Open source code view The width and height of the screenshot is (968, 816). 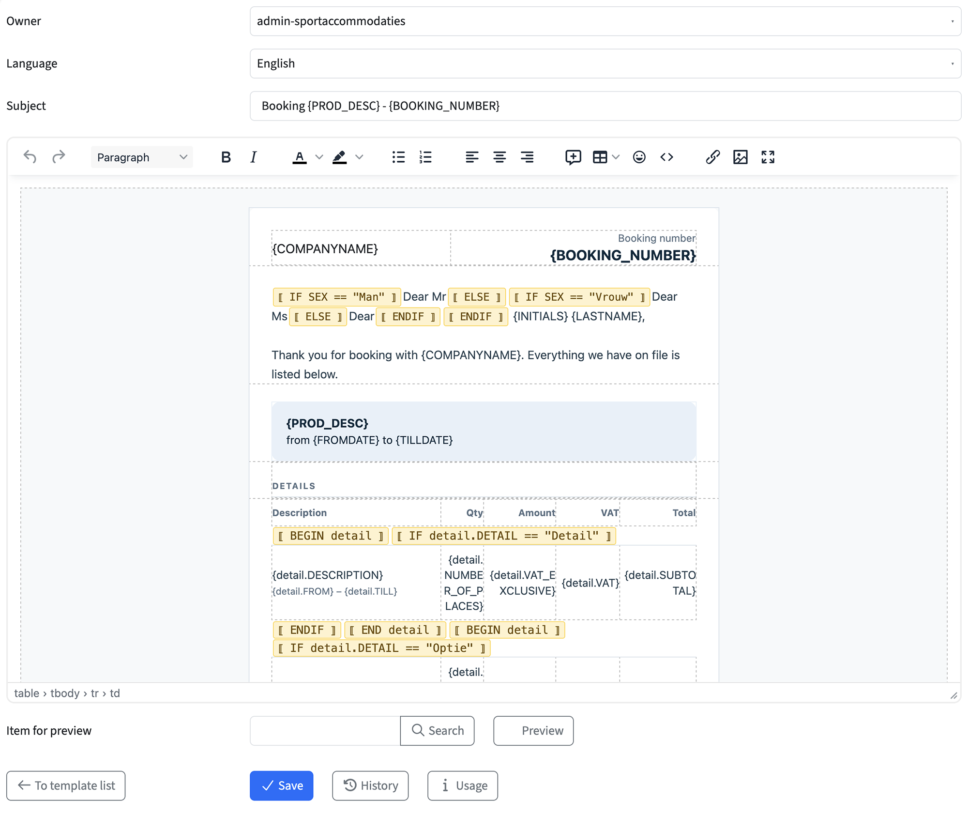coord(666,157)
